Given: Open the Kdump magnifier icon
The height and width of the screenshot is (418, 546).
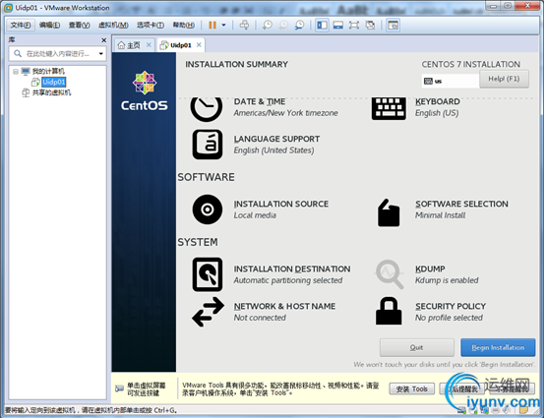Looking at the screenshot, I should coord(390,274).
